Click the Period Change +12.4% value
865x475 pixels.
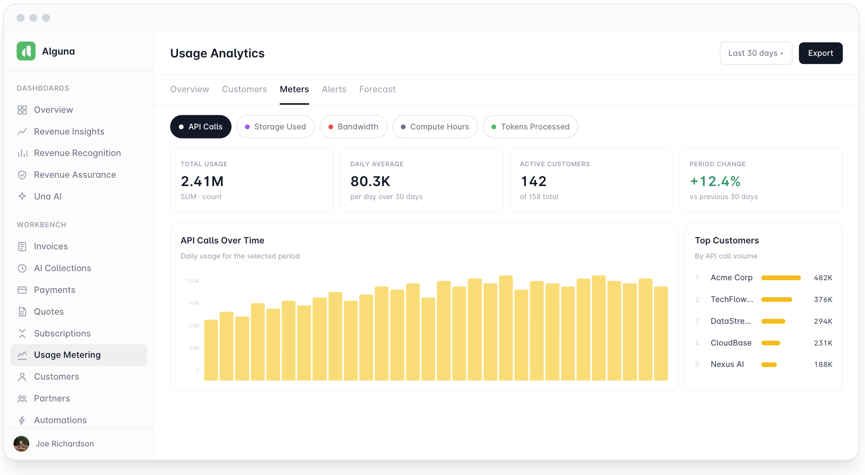tap(715, 181)
